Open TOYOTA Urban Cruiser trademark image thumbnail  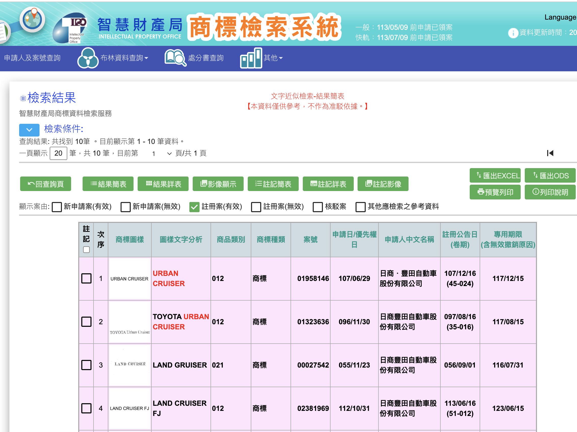(130, 322)
